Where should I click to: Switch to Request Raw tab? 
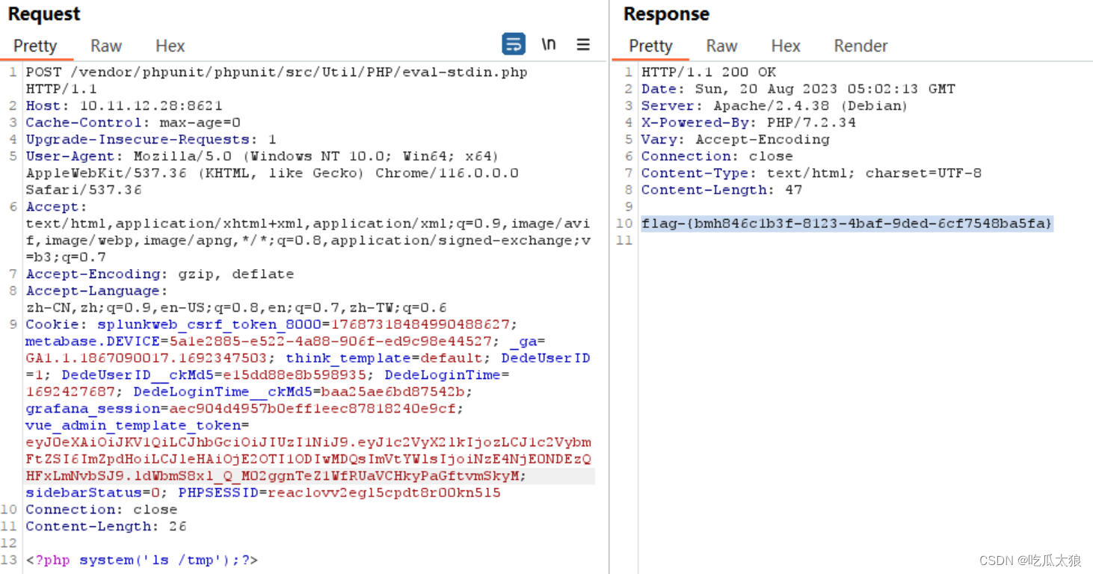(106, 46)
